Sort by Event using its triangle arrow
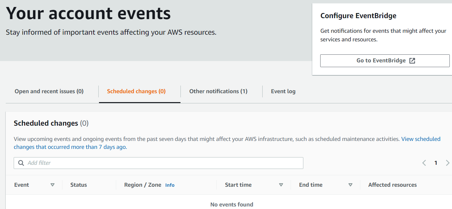The height and width of the screenshot is (209, 452). (53, 185)
